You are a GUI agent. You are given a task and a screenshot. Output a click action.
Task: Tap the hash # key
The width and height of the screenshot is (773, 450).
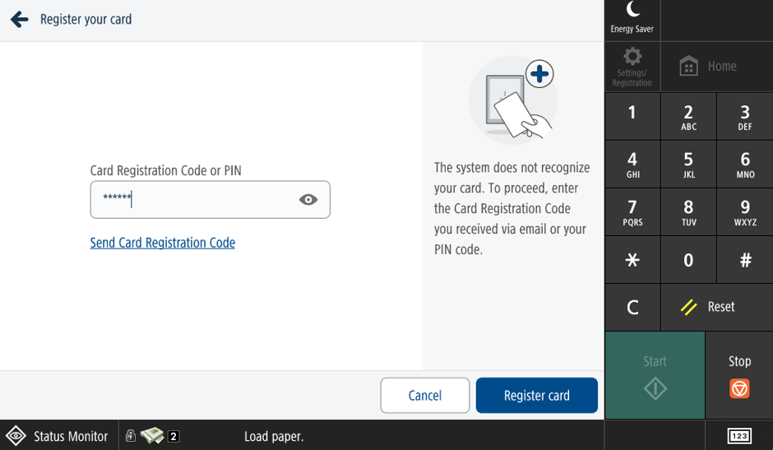click(745, 260)
